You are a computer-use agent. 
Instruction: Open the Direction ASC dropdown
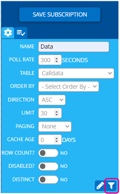click(x=52, y=100)
